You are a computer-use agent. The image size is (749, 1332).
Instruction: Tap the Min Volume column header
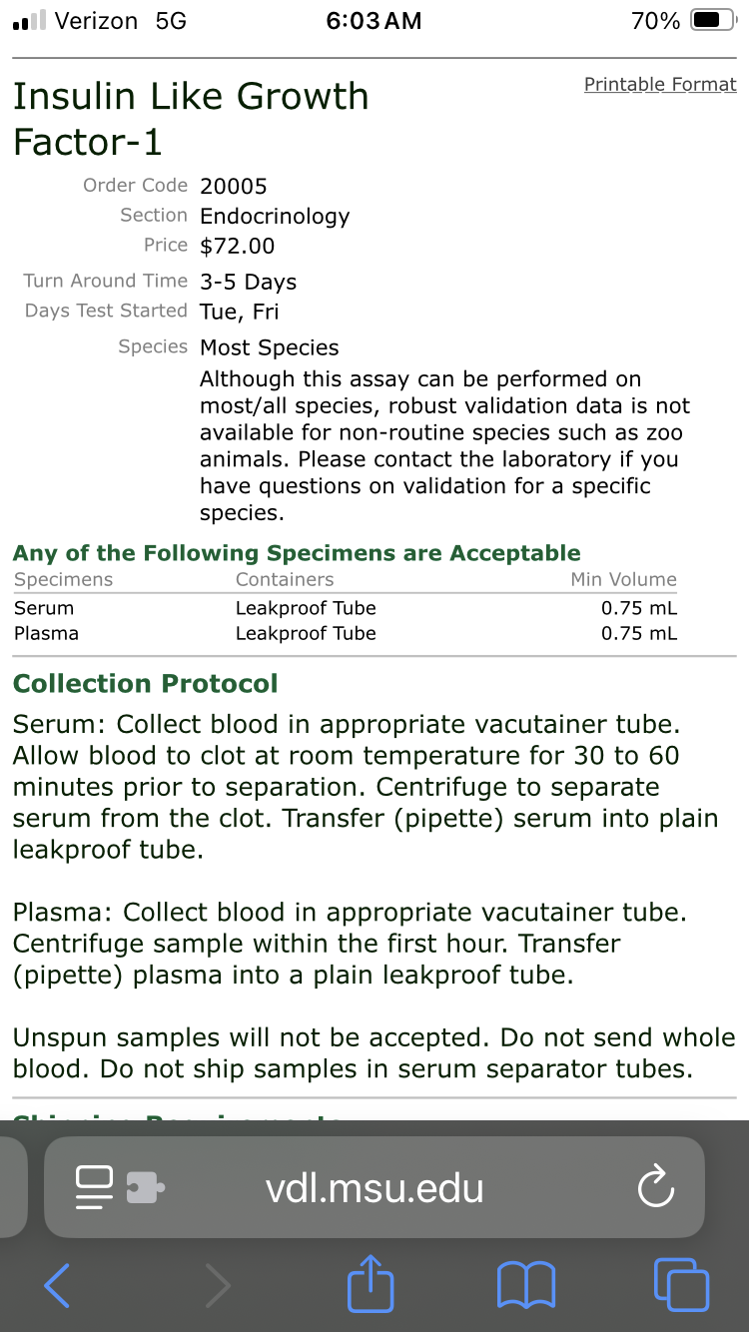tap(623, 579)
